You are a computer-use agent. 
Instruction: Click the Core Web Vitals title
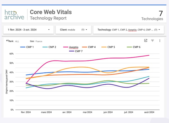click(x=51, y=12)
